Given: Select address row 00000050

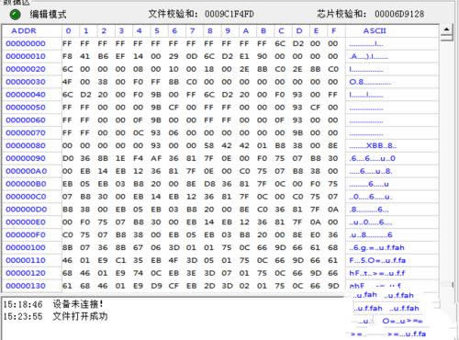Looking at the screenshot, I should [x=26, y=108].
